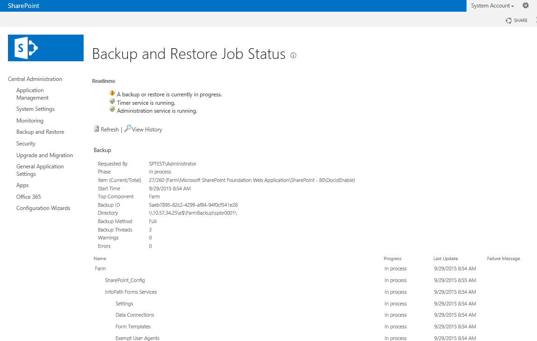The width and height of the screenshot is (537, 341).
Task: Select the Farm row name
Action: pyautogui.click(x=100, y=268)
